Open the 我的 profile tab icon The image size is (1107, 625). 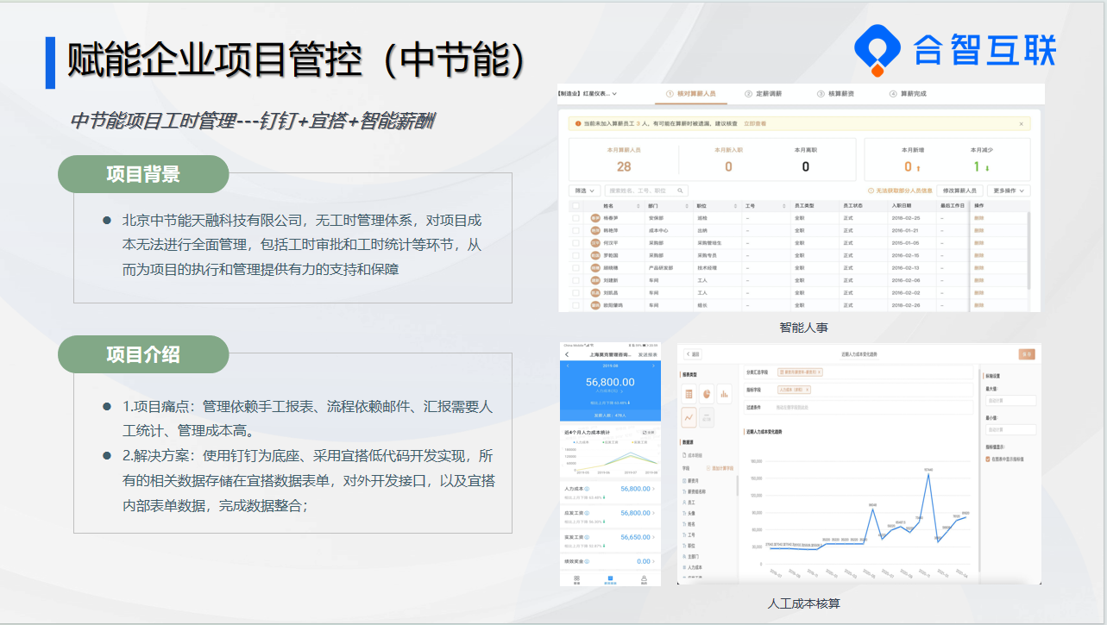point(644,578)
